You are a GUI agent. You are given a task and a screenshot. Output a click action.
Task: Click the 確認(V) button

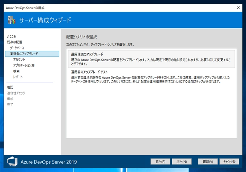[208, 161]
